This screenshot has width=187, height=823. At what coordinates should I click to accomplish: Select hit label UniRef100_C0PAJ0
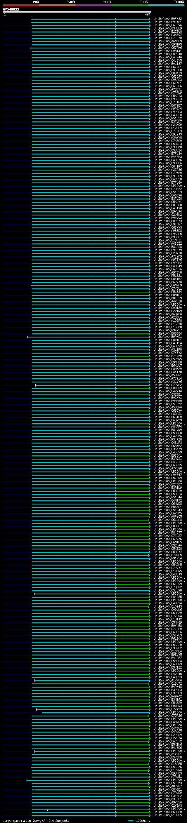pos(167,54)
